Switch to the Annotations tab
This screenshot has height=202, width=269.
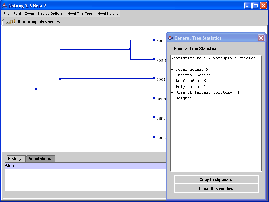(x=40, y=159)
